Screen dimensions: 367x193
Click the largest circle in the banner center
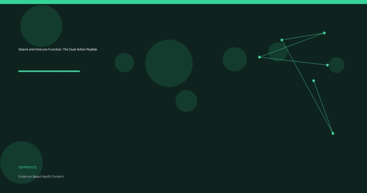click(x=169, y=63)
